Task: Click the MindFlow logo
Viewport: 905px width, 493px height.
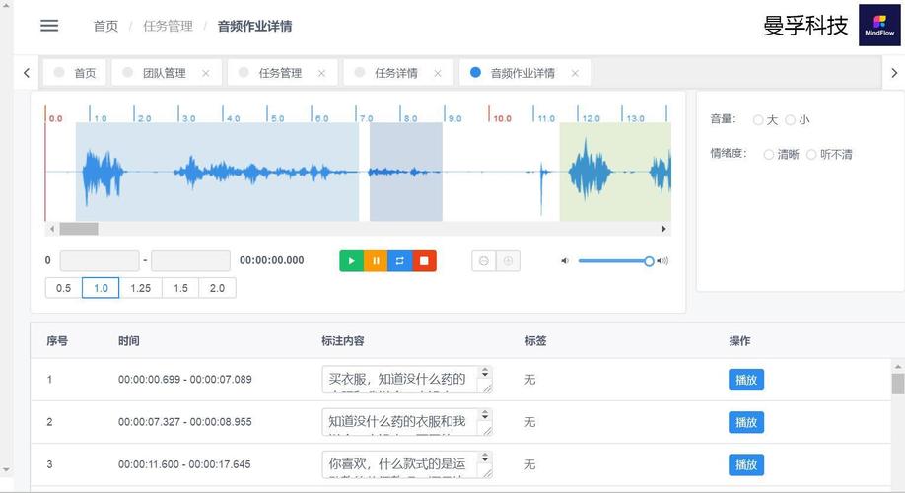Action: point(879,26)
